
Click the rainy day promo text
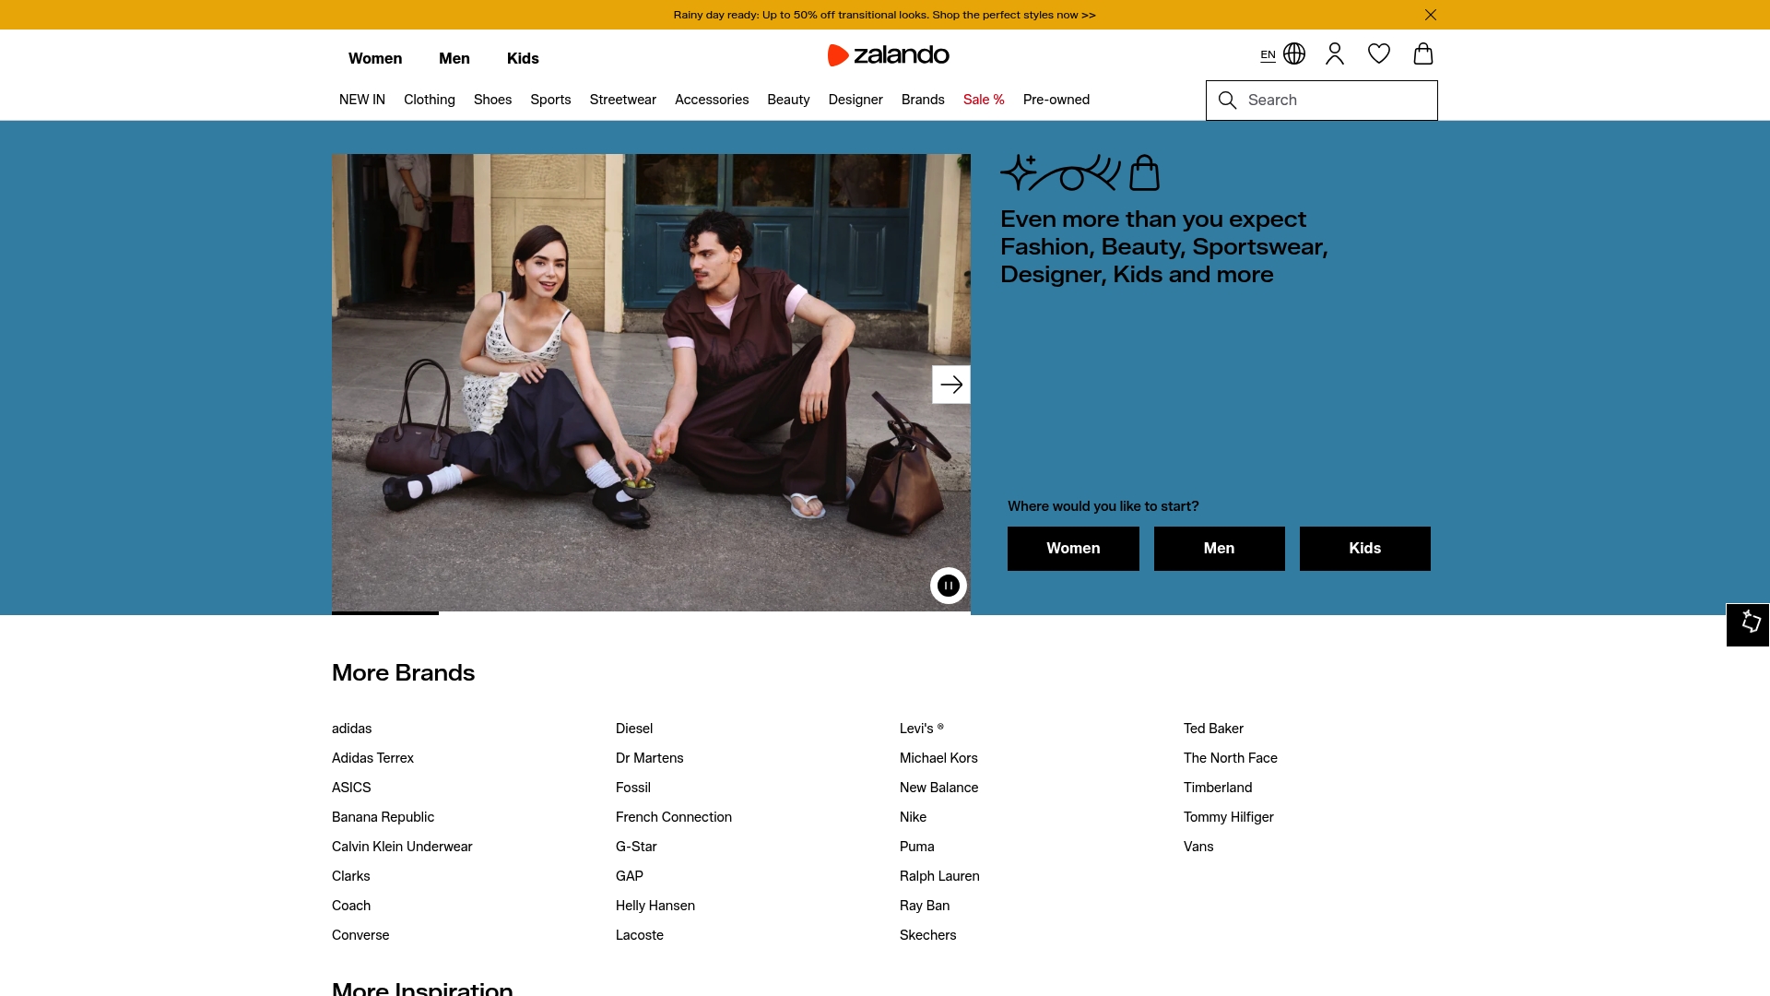tap(884, 15)
